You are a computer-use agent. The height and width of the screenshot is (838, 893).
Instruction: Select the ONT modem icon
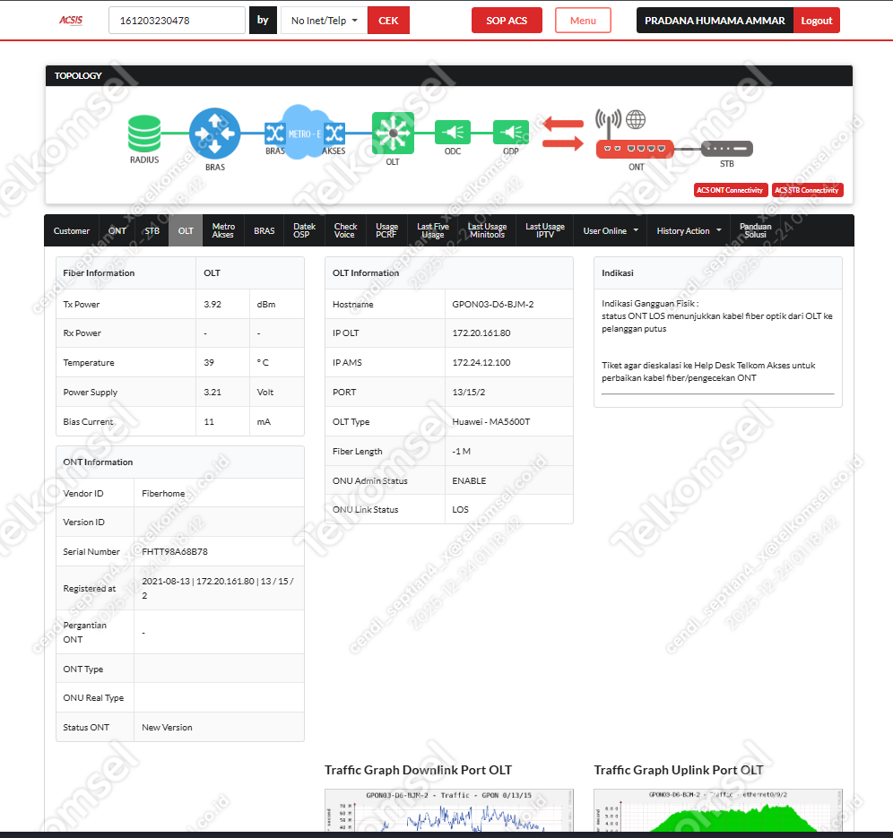coord(635,149)
